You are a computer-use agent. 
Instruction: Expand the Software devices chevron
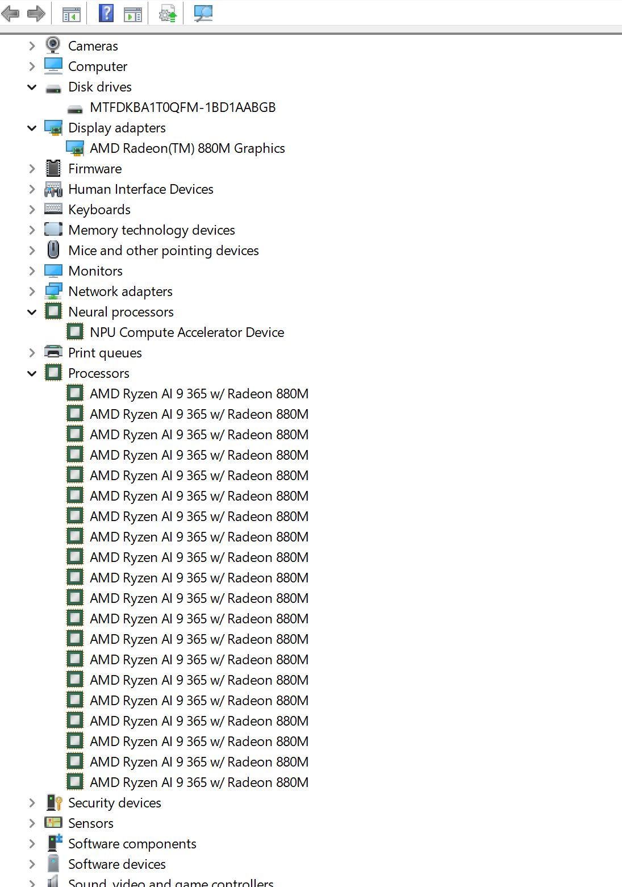[32, 864]
